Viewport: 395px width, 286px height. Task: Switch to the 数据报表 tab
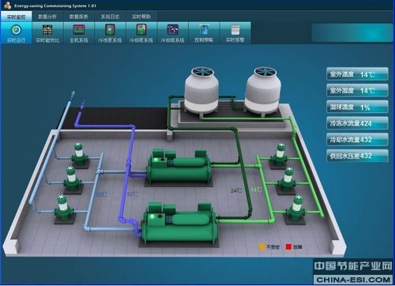79,17
